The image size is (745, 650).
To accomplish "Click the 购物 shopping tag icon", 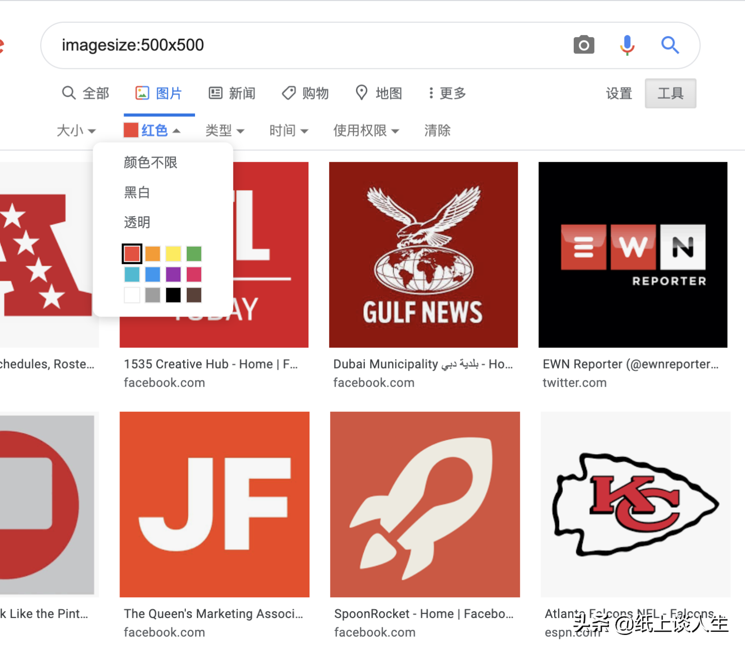I will pyautogui.click(x=289, y=93).
